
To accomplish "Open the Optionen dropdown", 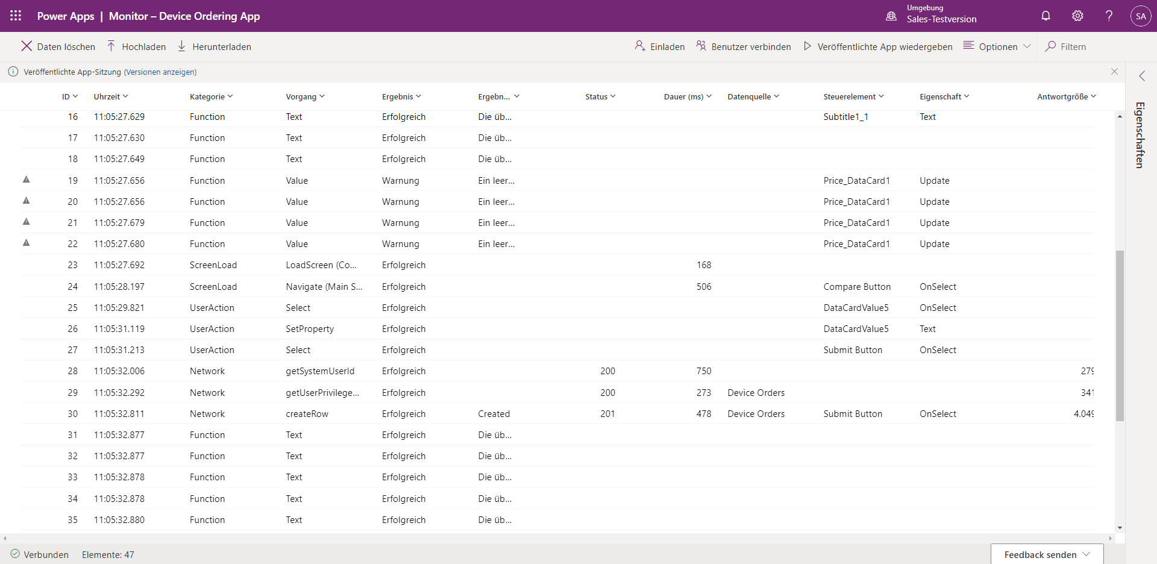I will 997,47.
